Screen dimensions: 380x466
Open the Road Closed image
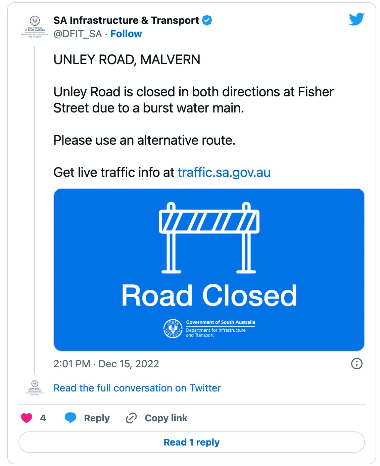point(209,270)
